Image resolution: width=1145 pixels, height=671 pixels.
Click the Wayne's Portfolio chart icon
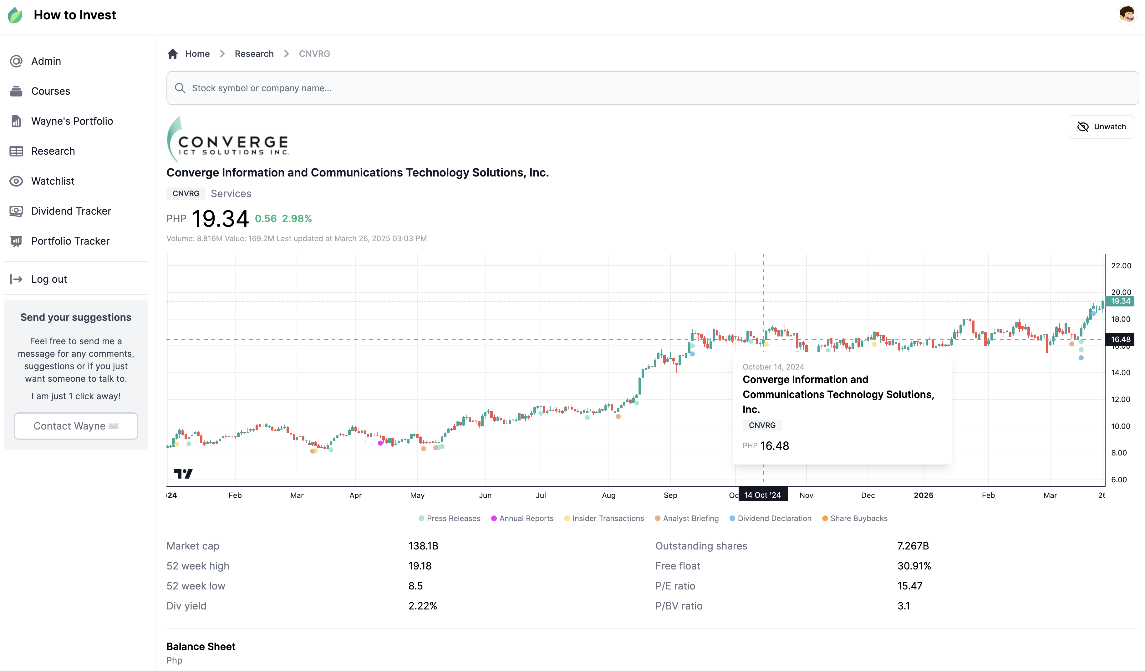point(16,121)
